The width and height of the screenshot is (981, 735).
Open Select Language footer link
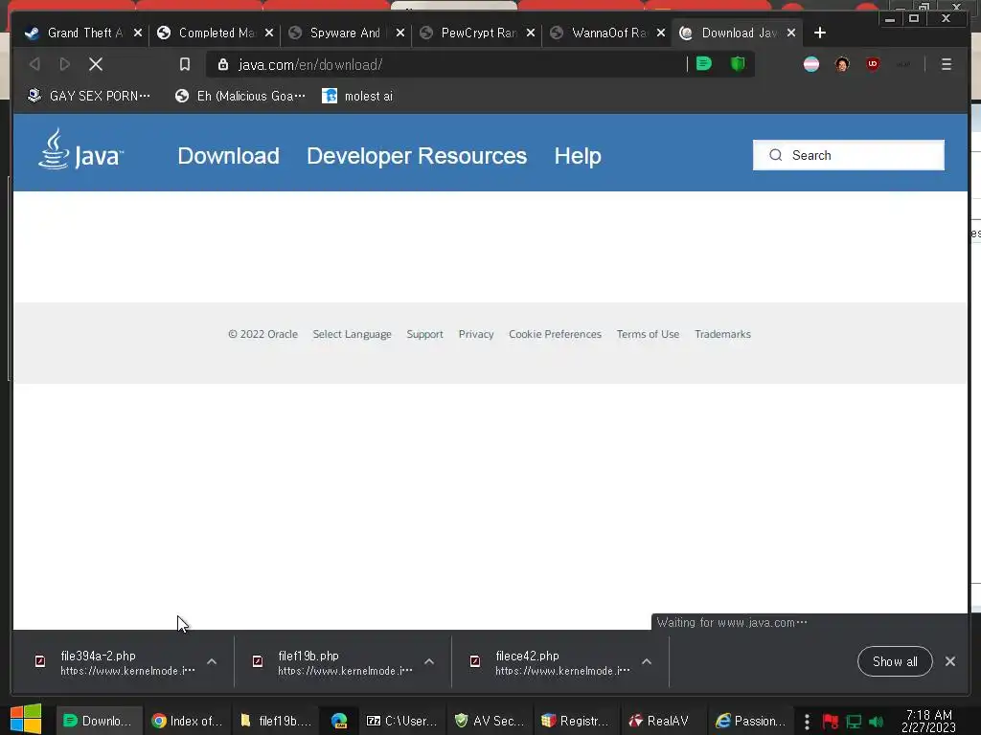353,334
